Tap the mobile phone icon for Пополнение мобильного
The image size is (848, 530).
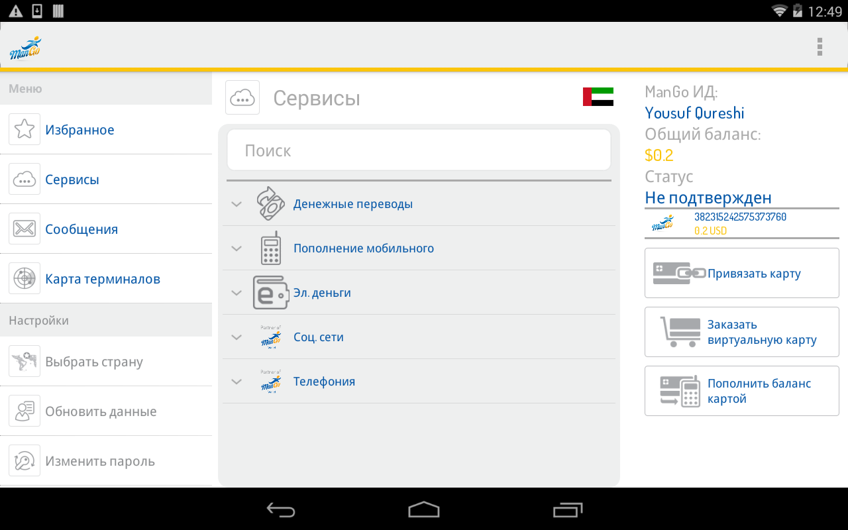click(270, 248)
